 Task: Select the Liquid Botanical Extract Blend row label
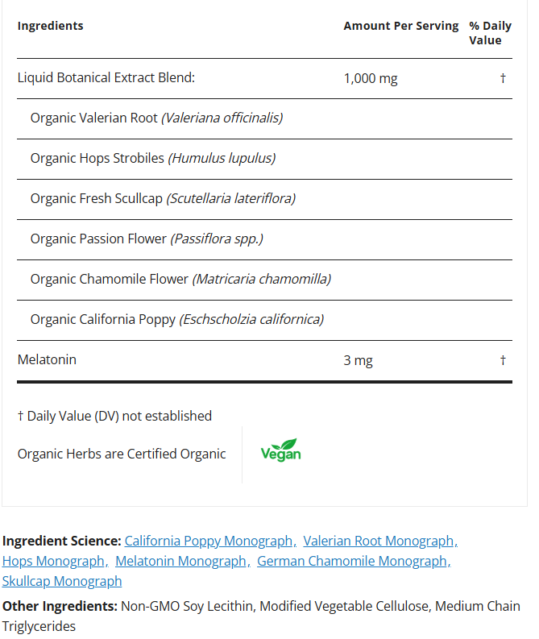(106, 78)
